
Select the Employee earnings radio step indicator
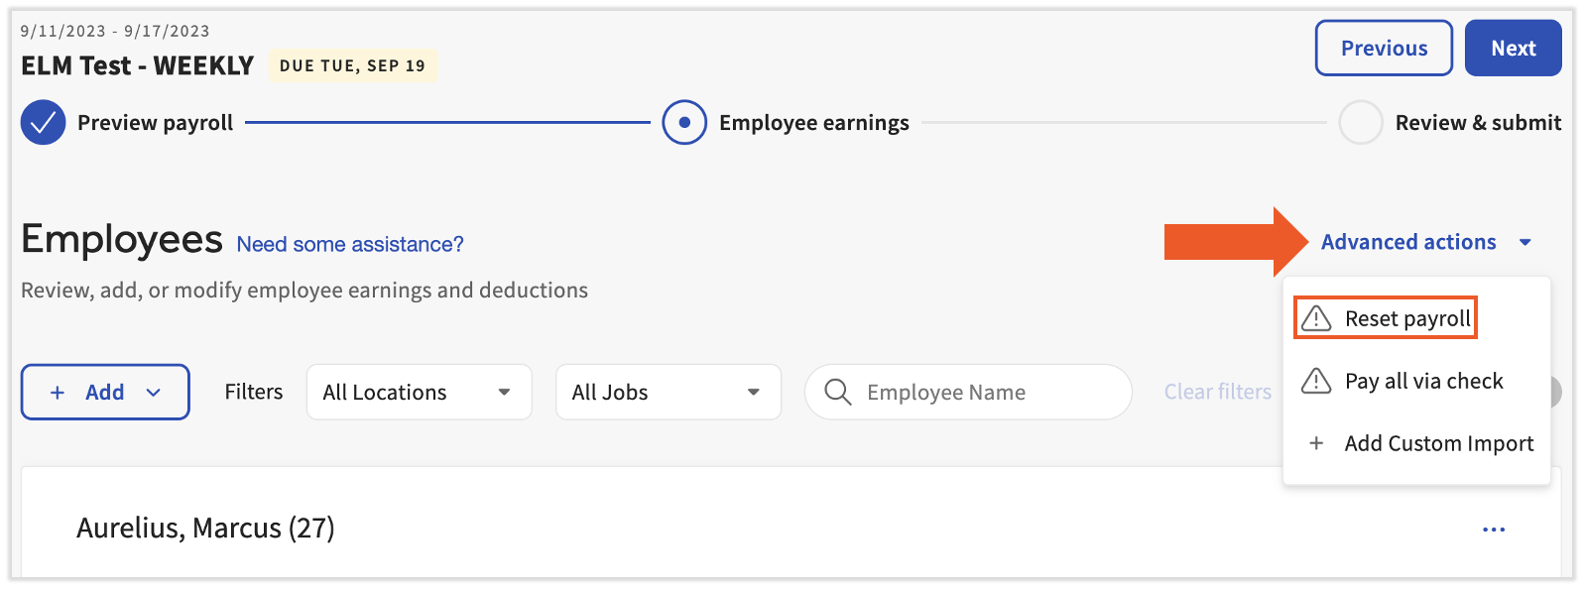point(683,122)
